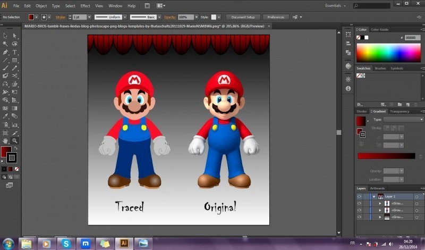Select the Hand tool
Screen dimensions: 425x250
(5, 140)
